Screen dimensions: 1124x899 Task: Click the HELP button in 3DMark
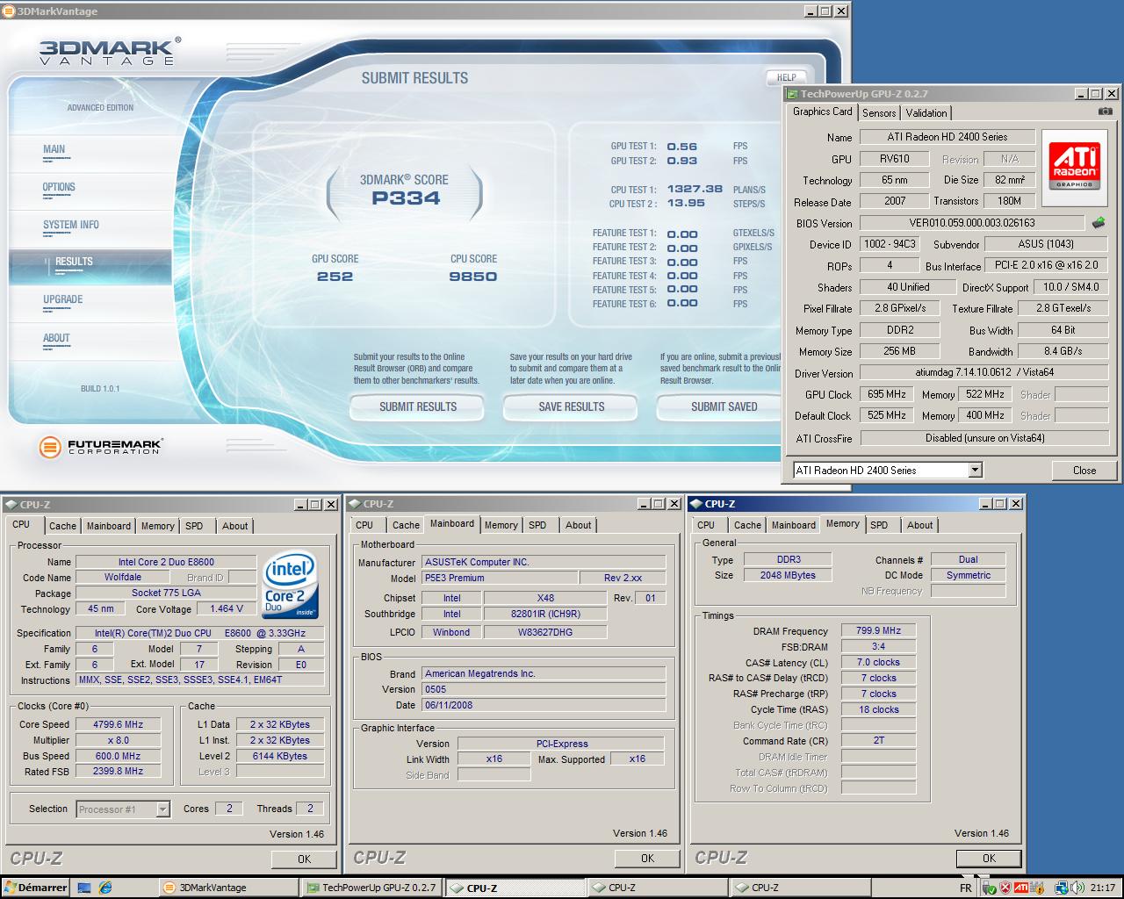tap(786, 77)
